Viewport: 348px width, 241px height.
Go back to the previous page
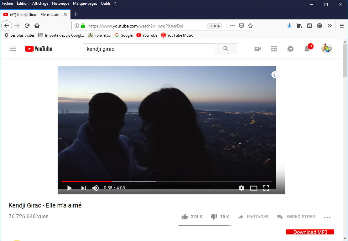[7, 26]
